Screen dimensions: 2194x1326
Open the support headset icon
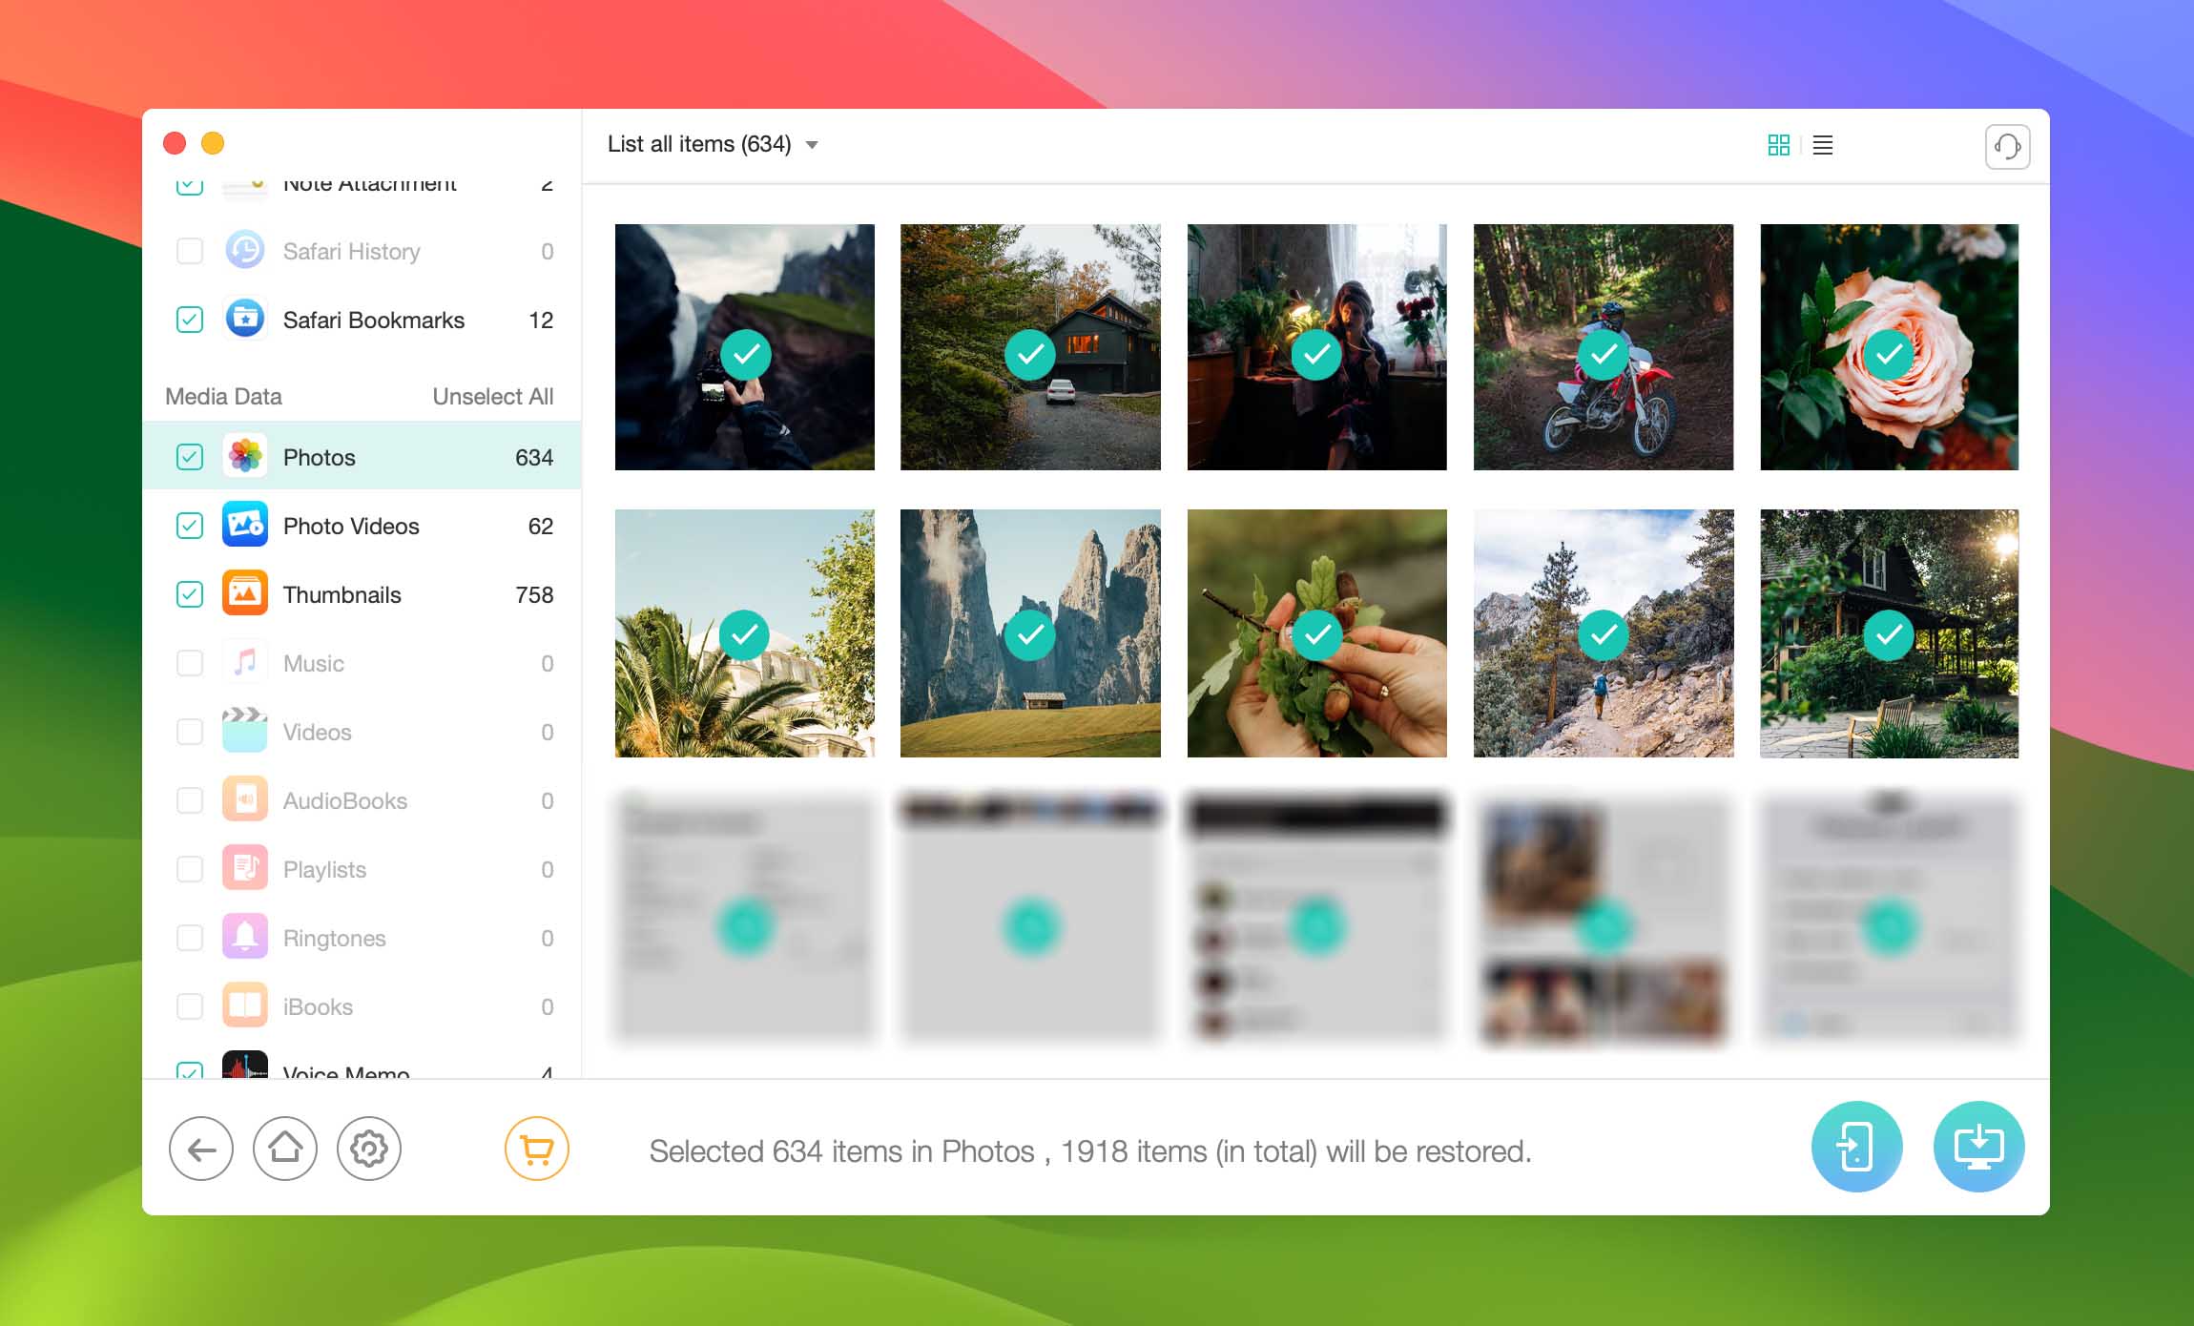coord(2007,146)
